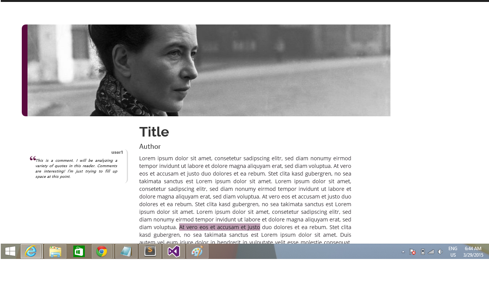This screenshot has height=306, width=489.
Task: Open Google Chrome from the taskbar
Action: (102, 251)
